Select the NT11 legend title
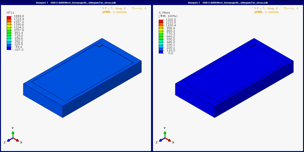 click(10, 13)
